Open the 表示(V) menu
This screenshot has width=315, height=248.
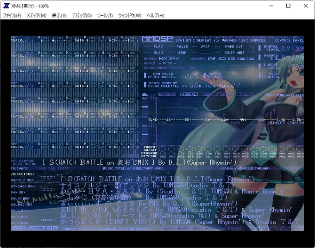coord(59,15)
